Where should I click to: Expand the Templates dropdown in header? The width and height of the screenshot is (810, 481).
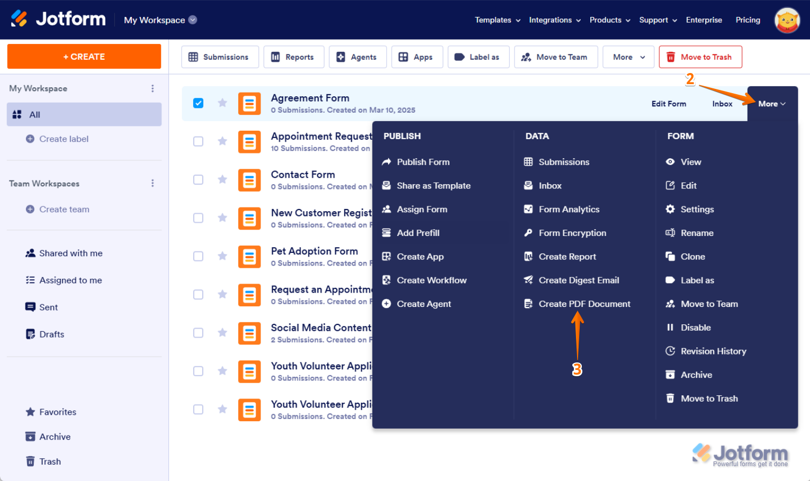click(497, 20)
